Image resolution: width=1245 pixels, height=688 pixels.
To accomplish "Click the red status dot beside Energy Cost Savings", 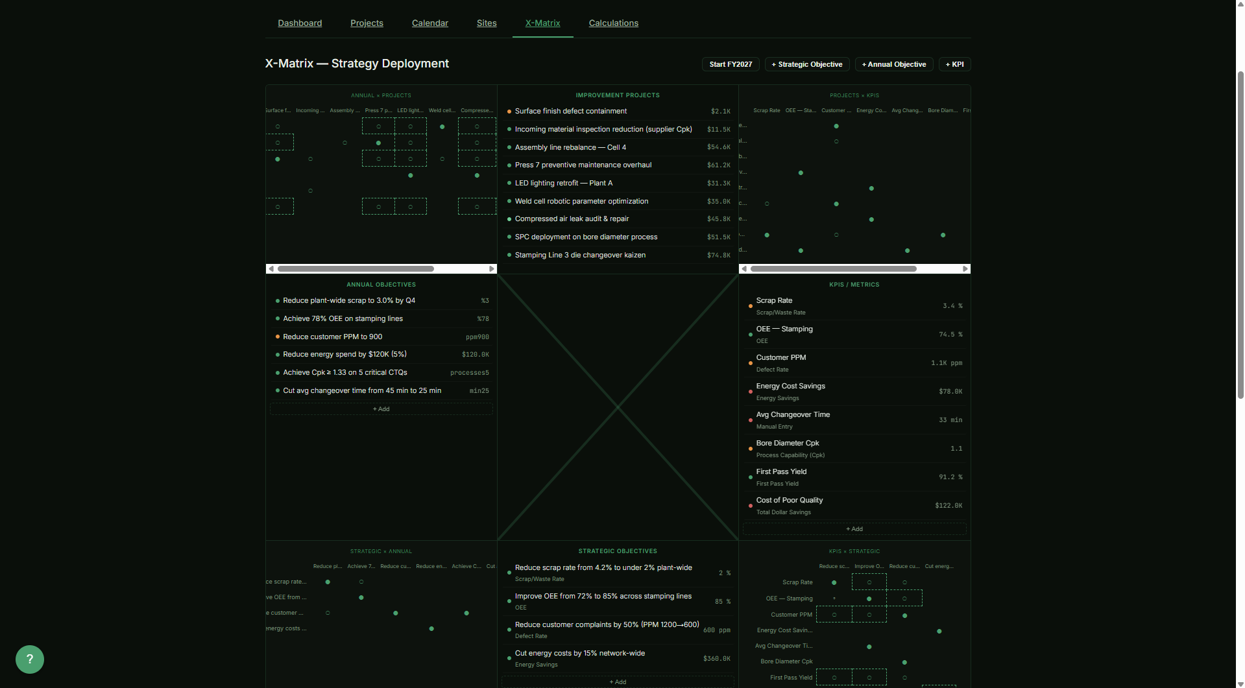I will tap(751, 392).
